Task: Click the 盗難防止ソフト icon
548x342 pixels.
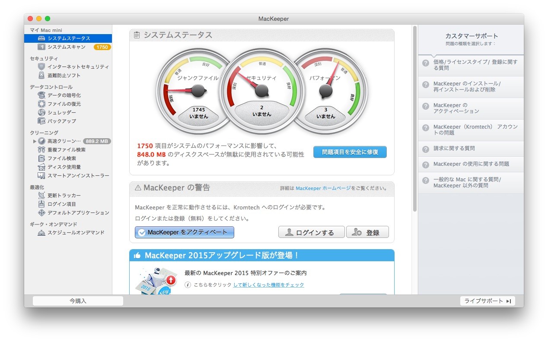Action: coord(41,76)
